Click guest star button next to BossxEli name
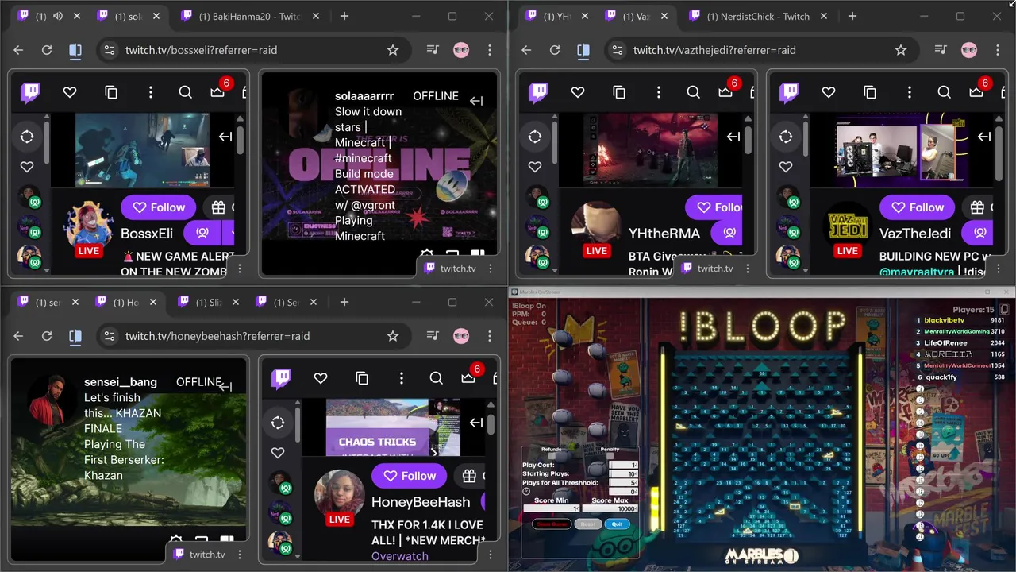The image size is (1016, 572). pos(202,234)
